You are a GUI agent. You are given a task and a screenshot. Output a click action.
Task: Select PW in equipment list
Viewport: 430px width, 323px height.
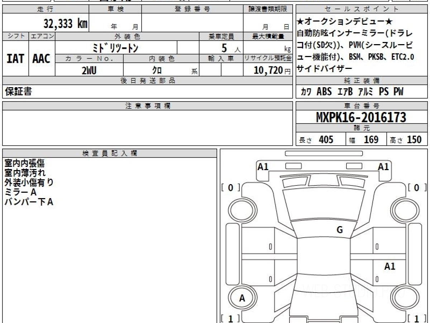(398, 92)
